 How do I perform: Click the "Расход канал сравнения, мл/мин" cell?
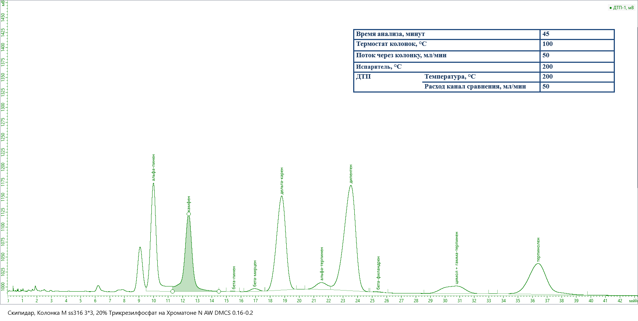click(x=481, y=87)
